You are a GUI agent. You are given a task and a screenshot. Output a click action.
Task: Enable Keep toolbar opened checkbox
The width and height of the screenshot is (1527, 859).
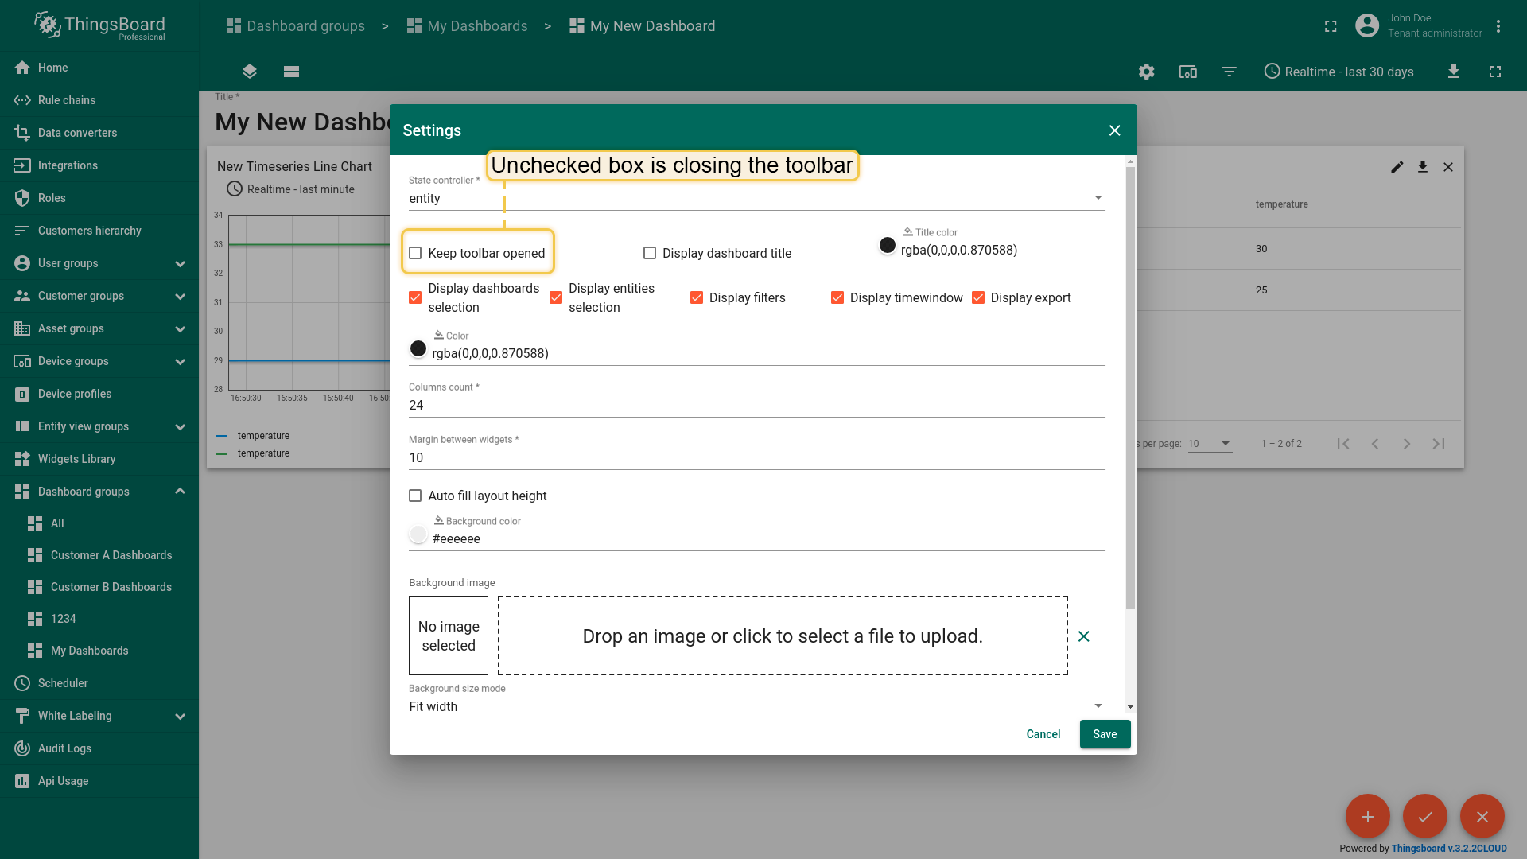(x=415, y=253)
